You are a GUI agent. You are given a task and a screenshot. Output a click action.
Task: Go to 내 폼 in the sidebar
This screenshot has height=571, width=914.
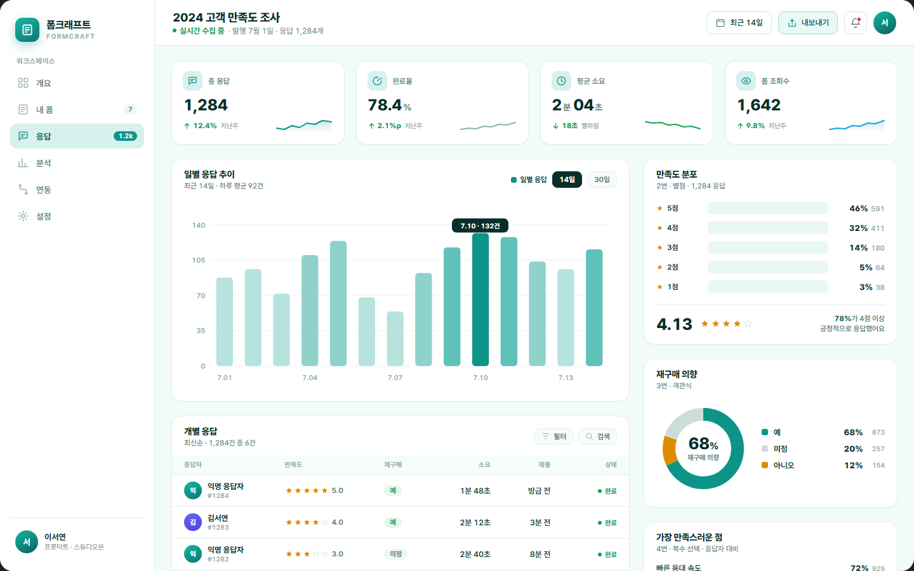tap(77, 110)
